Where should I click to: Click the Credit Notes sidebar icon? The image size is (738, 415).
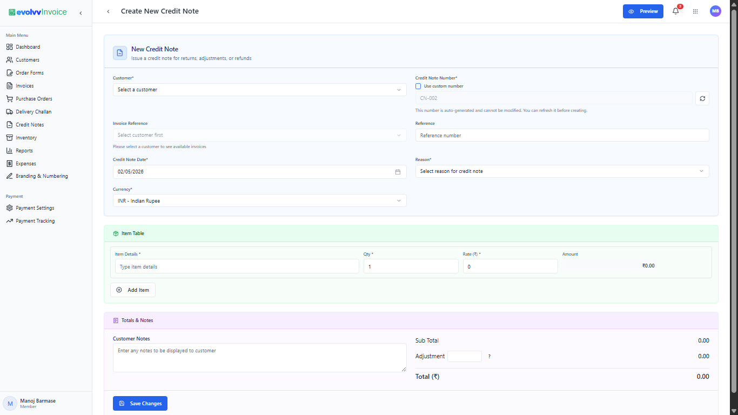[x=10, y=125]
